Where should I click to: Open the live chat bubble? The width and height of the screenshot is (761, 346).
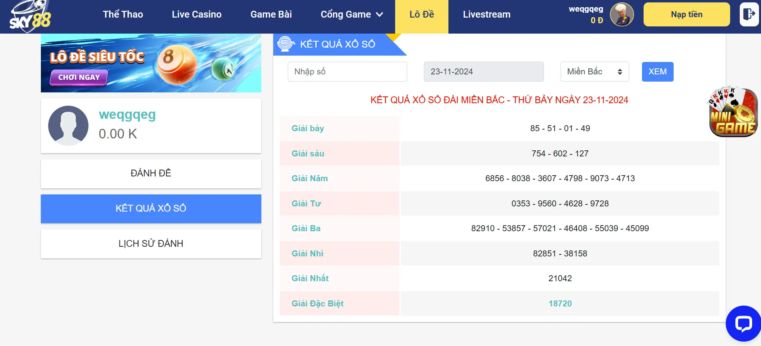pyautogui.click(x=743, y=324)
